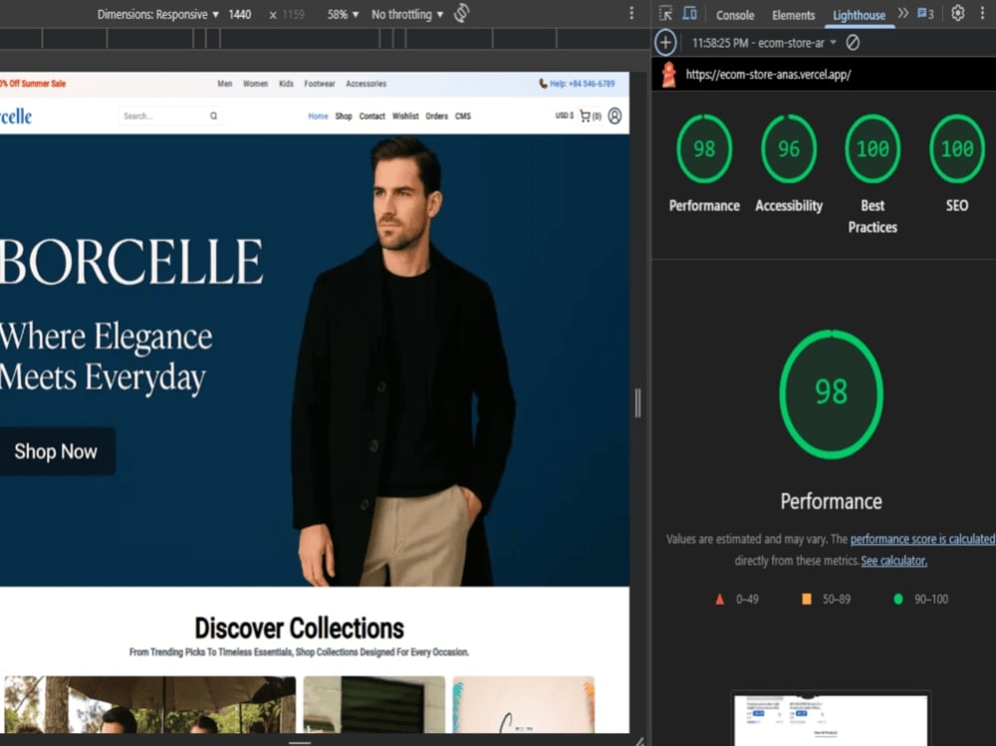Open the ecom-store-anas.vercel.app URL
This screenshot has width=996, height=746.
coord(768,75)
